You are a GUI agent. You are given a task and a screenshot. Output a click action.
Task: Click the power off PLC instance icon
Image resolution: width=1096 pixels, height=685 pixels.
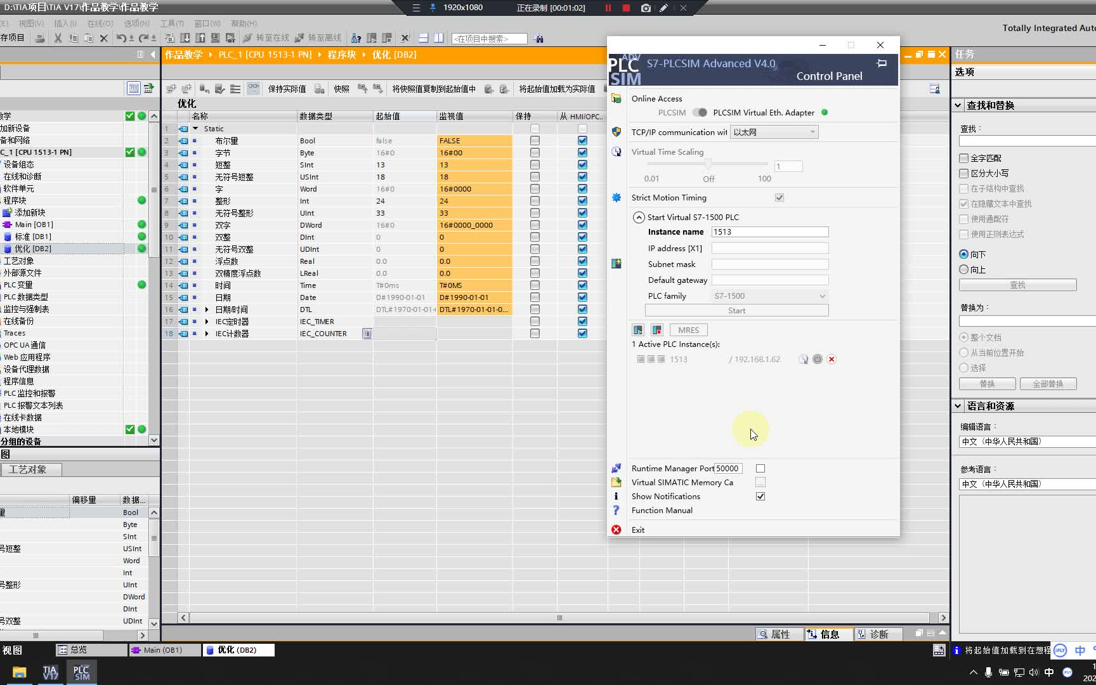tap(818, 359)
